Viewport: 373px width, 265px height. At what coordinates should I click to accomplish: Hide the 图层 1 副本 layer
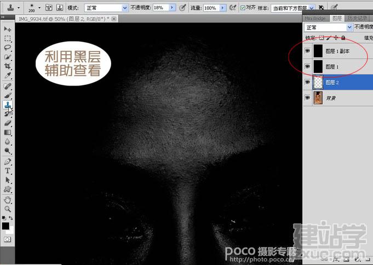coord(308,51)
